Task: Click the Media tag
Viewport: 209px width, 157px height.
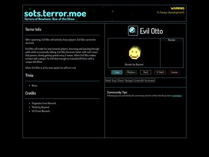Action: [x=108, y=81]
